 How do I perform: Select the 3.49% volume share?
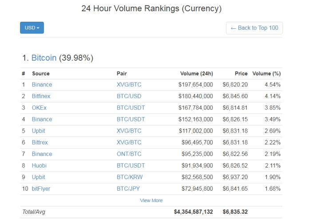[273, 119]
